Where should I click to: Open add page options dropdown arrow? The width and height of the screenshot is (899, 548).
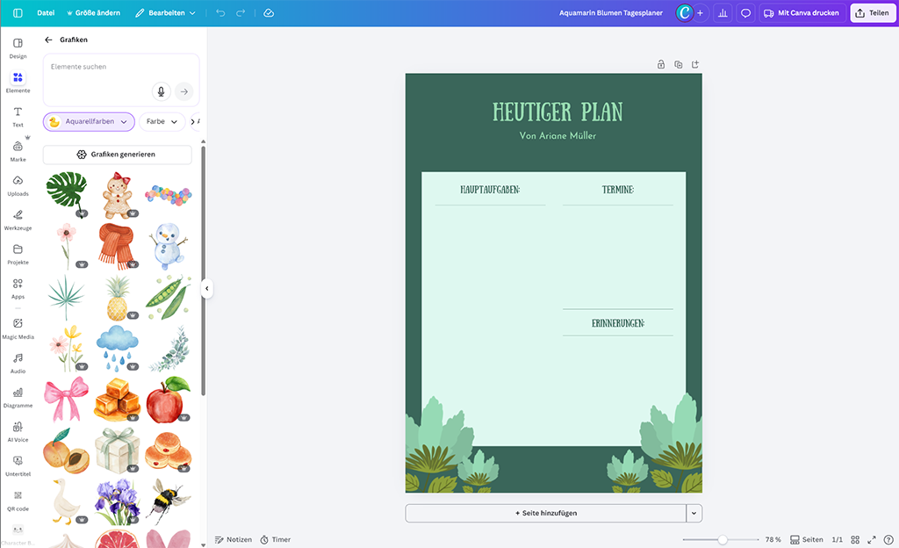tap(694, 513)
